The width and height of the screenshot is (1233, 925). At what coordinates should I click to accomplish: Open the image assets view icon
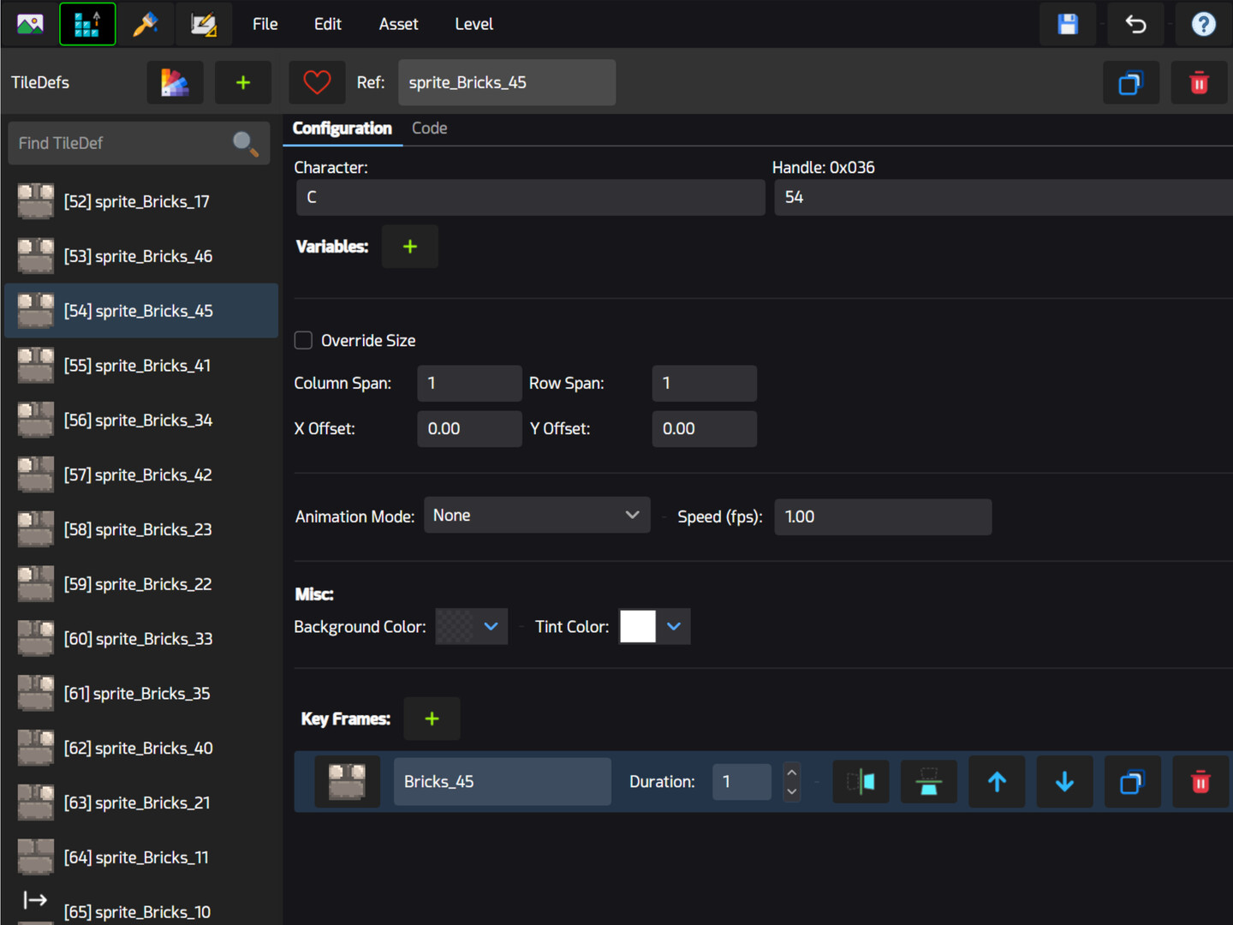(30, 24)
